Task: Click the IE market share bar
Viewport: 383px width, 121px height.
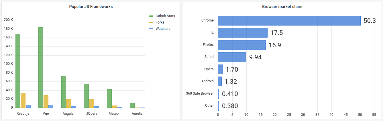Action: click(x=243, y=33)
